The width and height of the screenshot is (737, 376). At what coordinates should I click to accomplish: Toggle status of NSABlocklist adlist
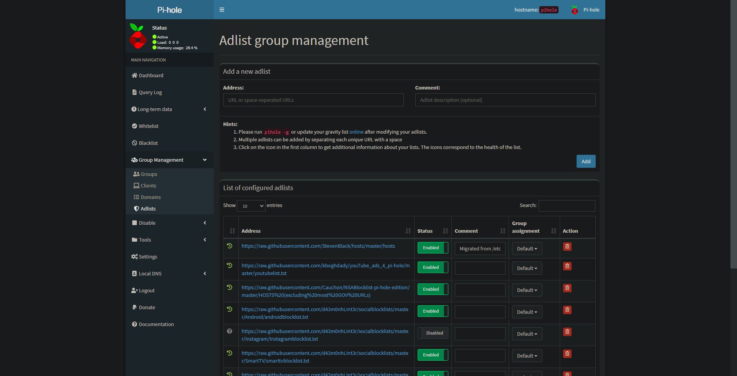tap(433, 289)
